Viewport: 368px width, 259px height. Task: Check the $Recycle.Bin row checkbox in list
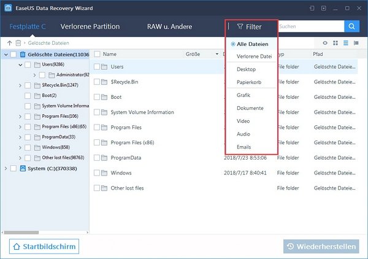(97, 82)
